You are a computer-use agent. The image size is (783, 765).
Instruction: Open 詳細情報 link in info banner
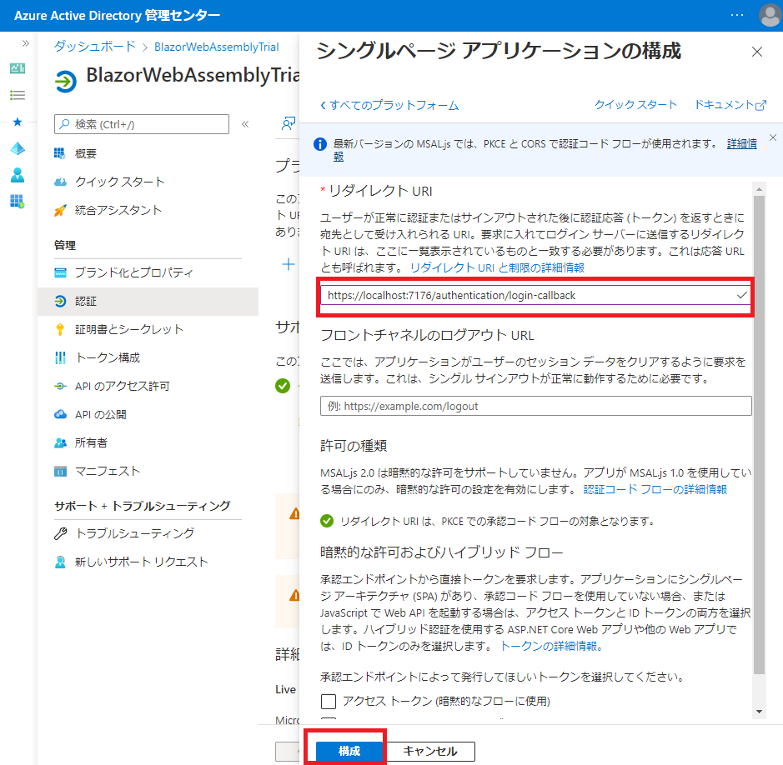pyautogui.click(x=741, y=143)
